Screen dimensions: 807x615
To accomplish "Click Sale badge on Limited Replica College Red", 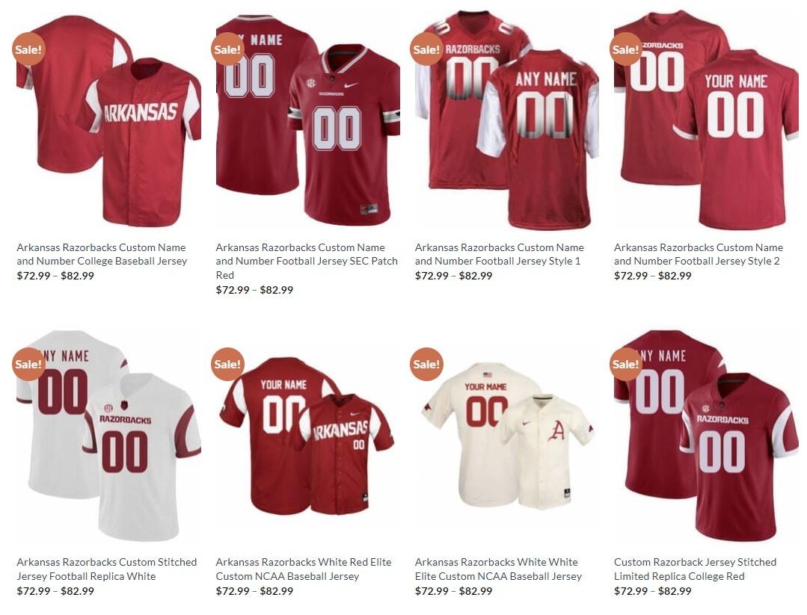I will (x=626, y=364).
